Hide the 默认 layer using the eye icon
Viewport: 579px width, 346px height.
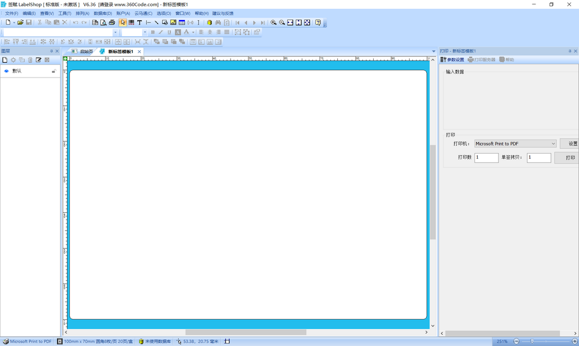[x=6, y=71]
